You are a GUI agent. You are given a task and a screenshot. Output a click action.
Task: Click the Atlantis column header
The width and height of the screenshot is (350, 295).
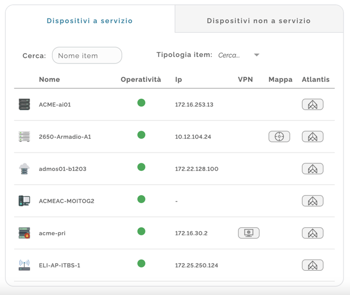click(x=316, y=80)
